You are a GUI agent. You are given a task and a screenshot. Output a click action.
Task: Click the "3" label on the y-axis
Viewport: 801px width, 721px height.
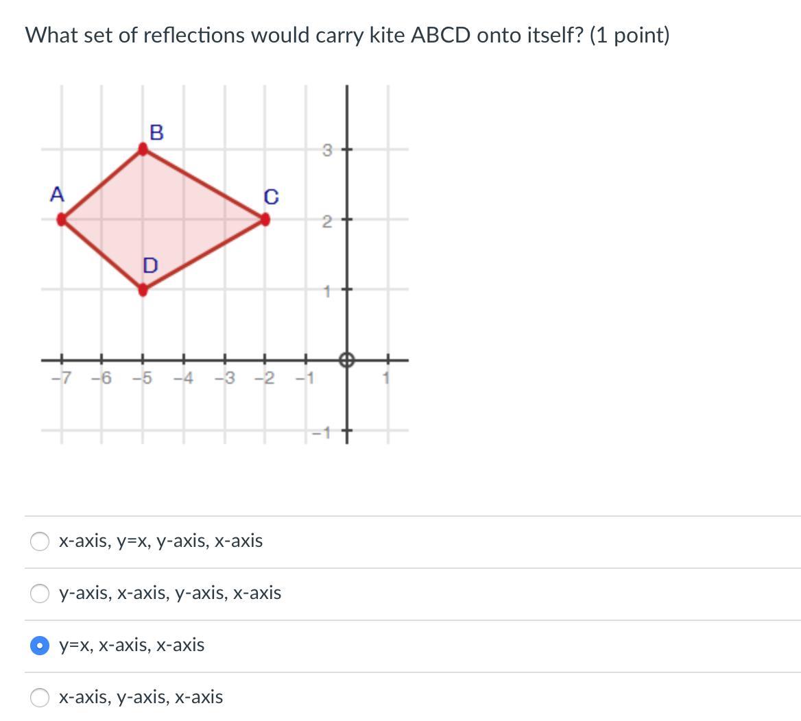pyautogui.click(x=328, y=150)
